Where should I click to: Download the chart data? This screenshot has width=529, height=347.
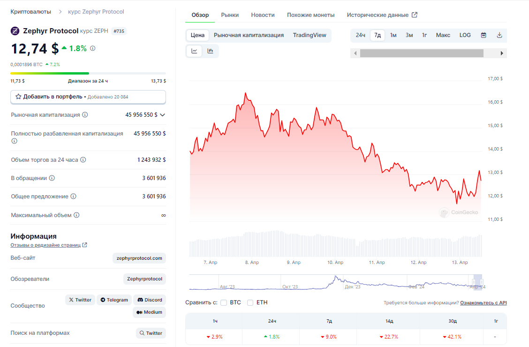tap(499, 35)
